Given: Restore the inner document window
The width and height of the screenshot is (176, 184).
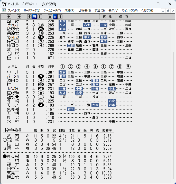Looking at the screenshot, I should click(168, 11).
